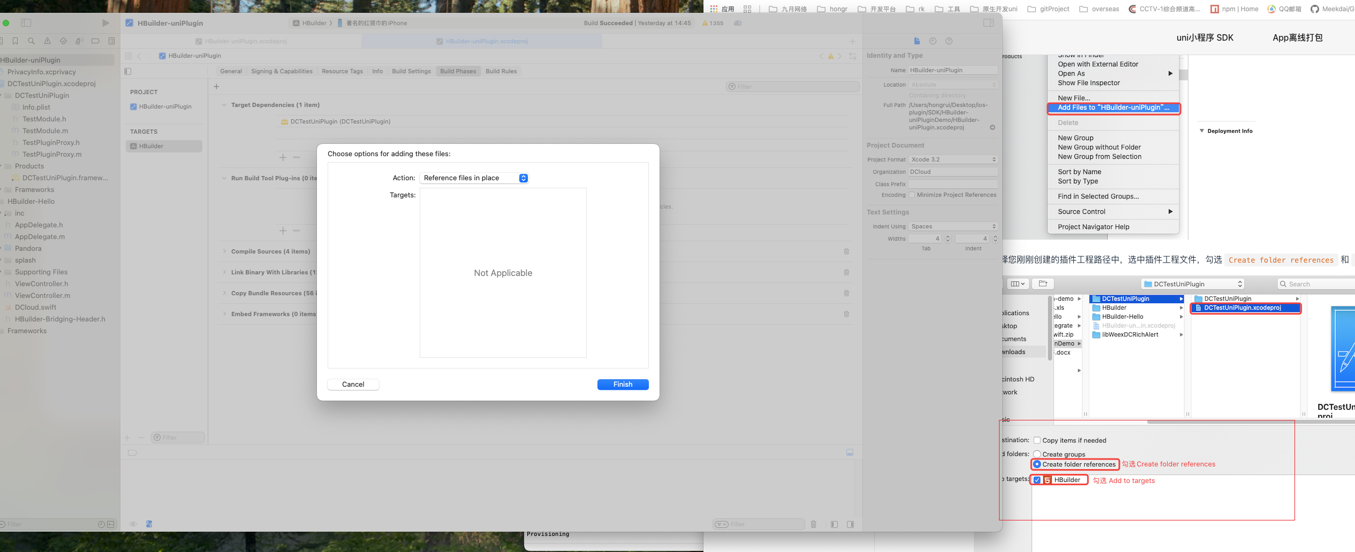Check the Minimize Project References checkbox
This screenshot has width=1355, height=552.
(912, 195)
